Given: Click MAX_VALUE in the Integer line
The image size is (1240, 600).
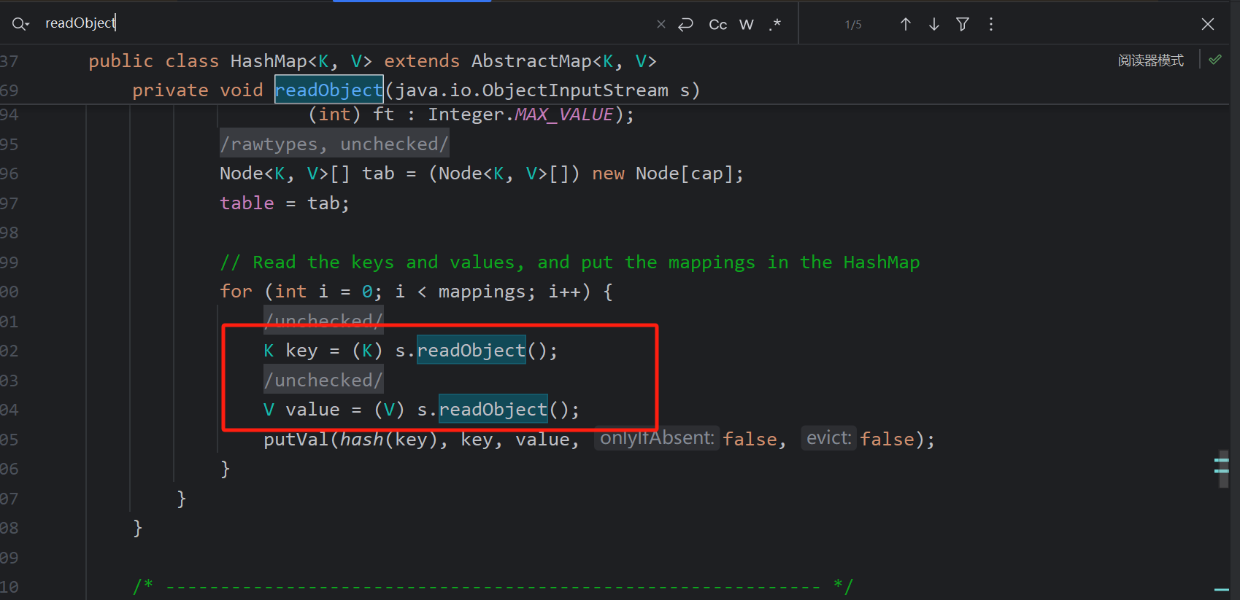Looking at the screenshot, I should 564,114.
